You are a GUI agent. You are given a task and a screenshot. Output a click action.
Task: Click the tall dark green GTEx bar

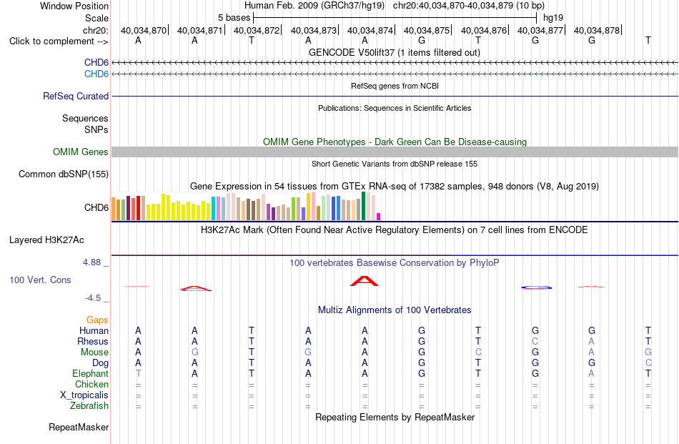(x=363, y=206)
